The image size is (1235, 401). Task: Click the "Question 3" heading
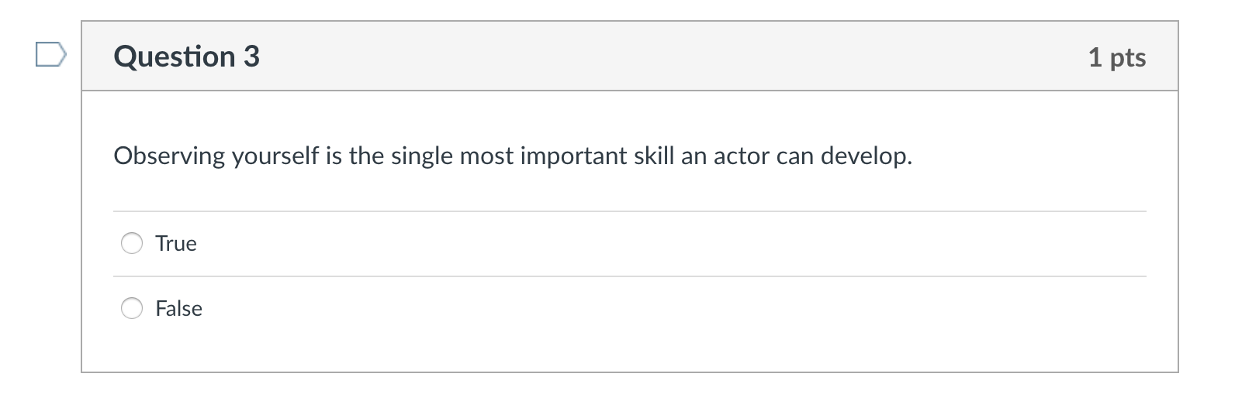coord(186,57)
